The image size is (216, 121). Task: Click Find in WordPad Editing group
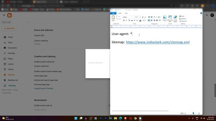(182, 16)
